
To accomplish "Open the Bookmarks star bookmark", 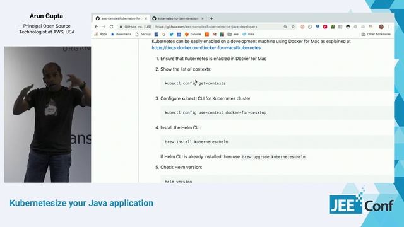I will coord(121,34).
